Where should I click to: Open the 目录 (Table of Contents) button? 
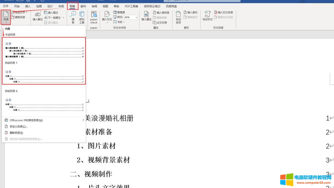point(6,17)
